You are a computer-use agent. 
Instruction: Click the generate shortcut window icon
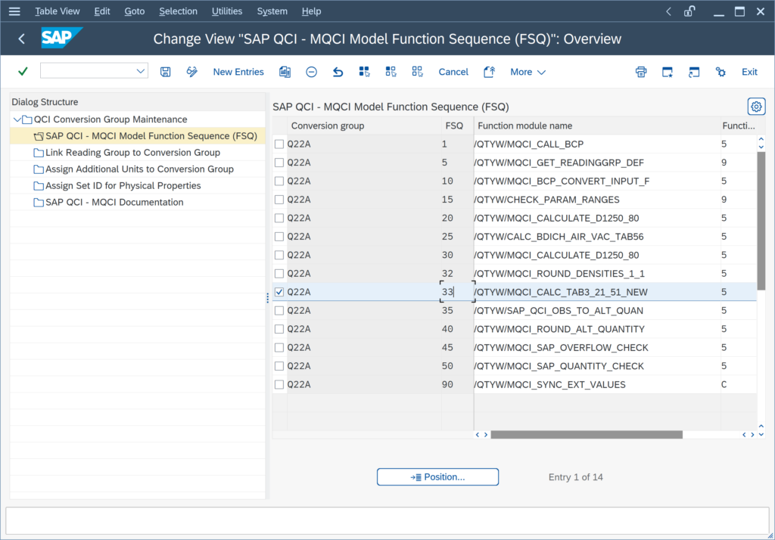click(694, 72)
